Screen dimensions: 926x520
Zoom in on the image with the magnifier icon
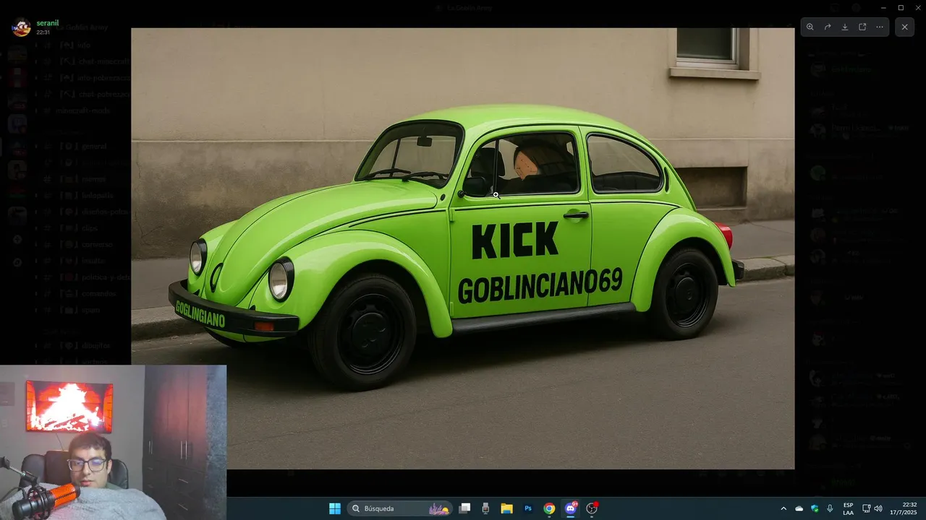[810, 27]
